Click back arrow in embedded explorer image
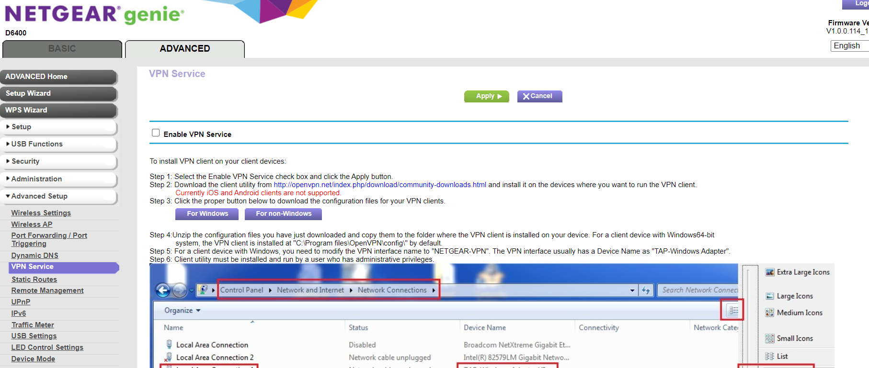This screenshot has width=869, height=368. (x=163, y=290)
